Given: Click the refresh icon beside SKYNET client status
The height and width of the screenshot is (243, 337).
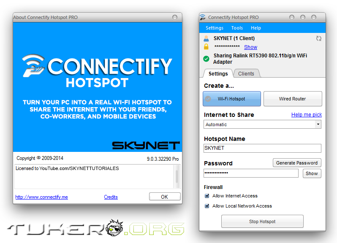Looking at the screenshot, I should [x=319, y=38].
